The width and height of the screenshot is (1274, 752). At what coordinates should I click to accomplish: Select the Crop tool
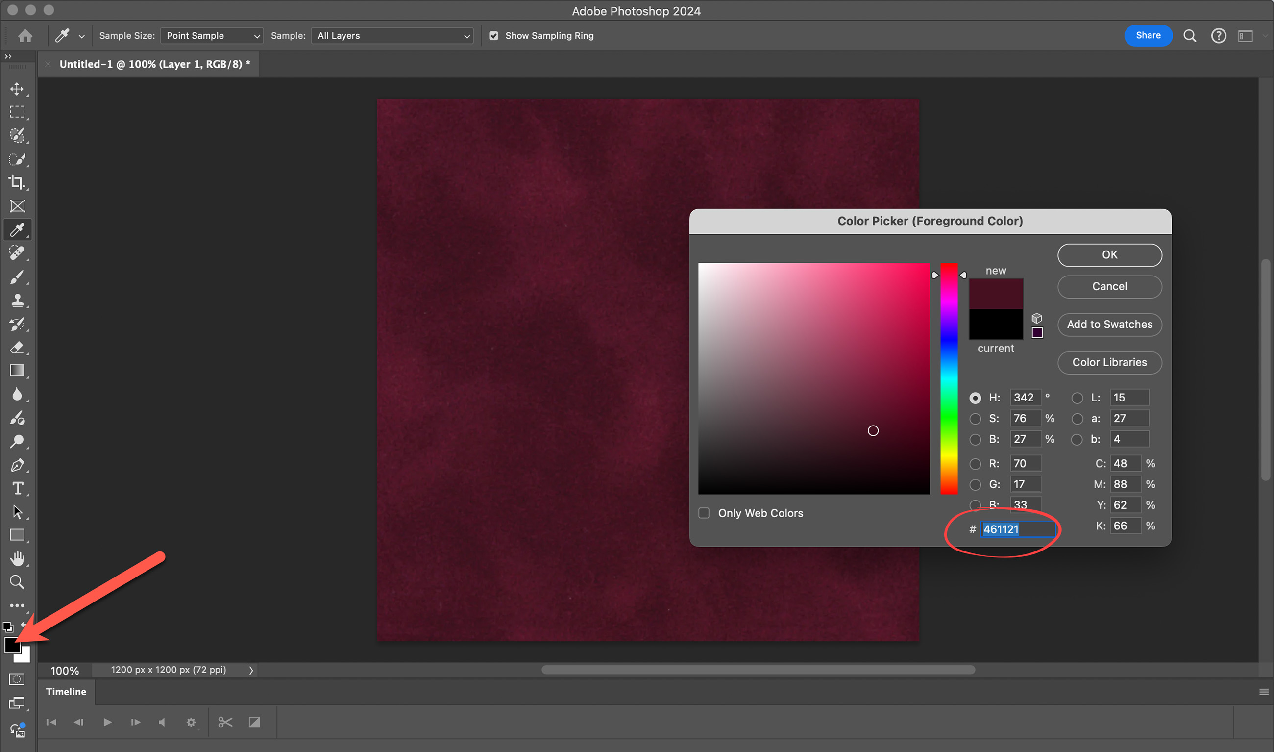coord(17,182)
